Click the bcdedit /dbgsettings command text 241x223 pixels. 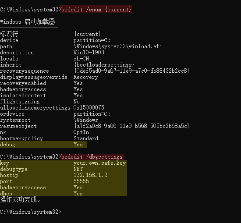92,157
